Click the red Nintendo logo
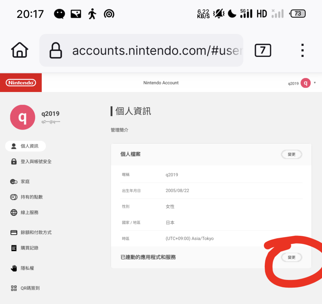322x304 pixels. [21, 83]
